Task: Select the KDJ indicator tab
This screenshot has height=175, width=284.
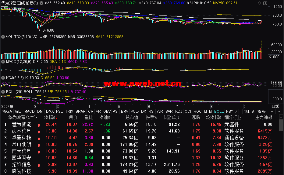Action: tap(179, 112)
